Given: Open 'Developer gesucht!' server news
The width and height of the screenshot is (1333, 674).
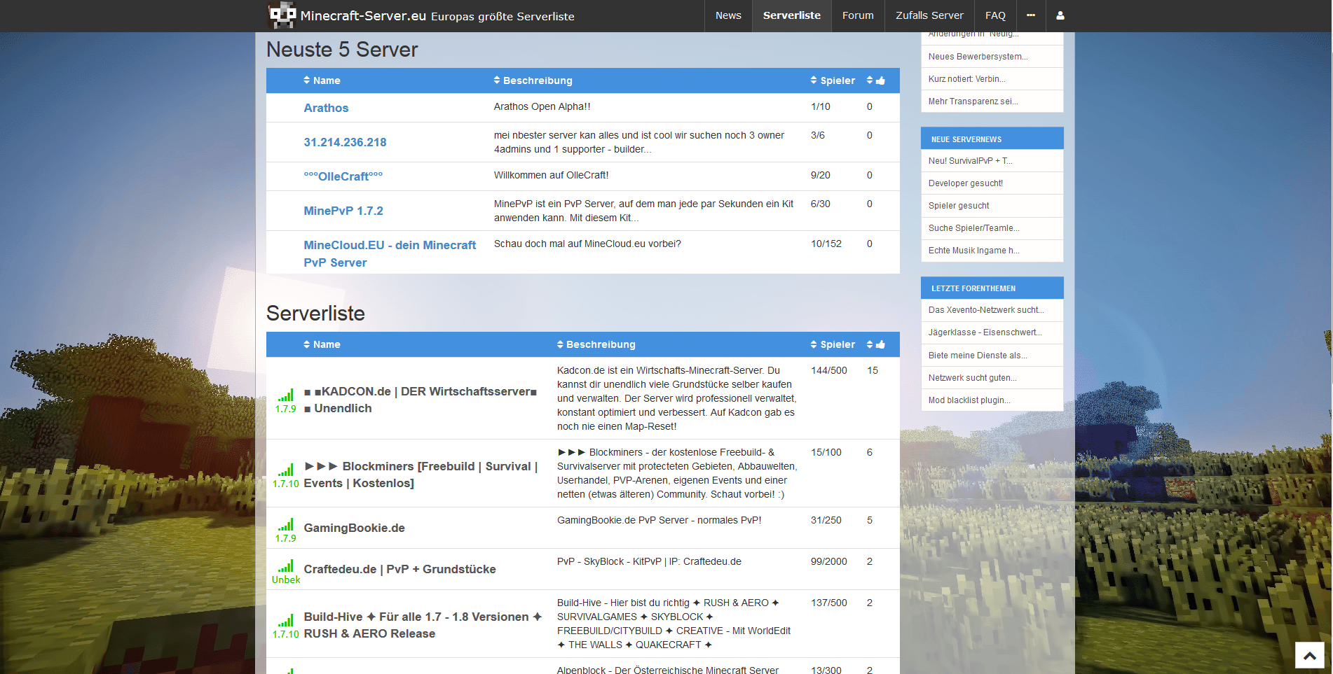Looking at the screenshot, I should pos(965,183).
